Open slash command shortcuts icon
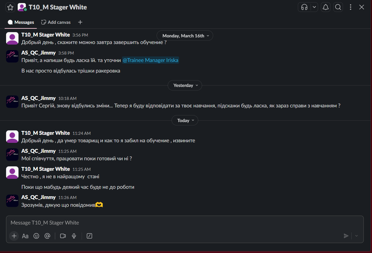The image size is (372, 253). coord(90,236)
